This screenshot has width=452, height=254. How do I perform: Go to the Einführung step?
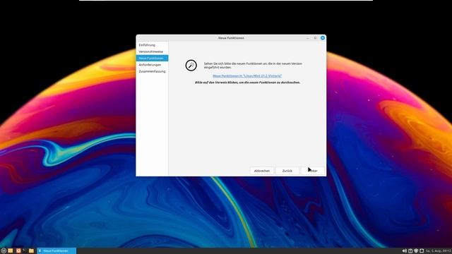click(147, 45)
